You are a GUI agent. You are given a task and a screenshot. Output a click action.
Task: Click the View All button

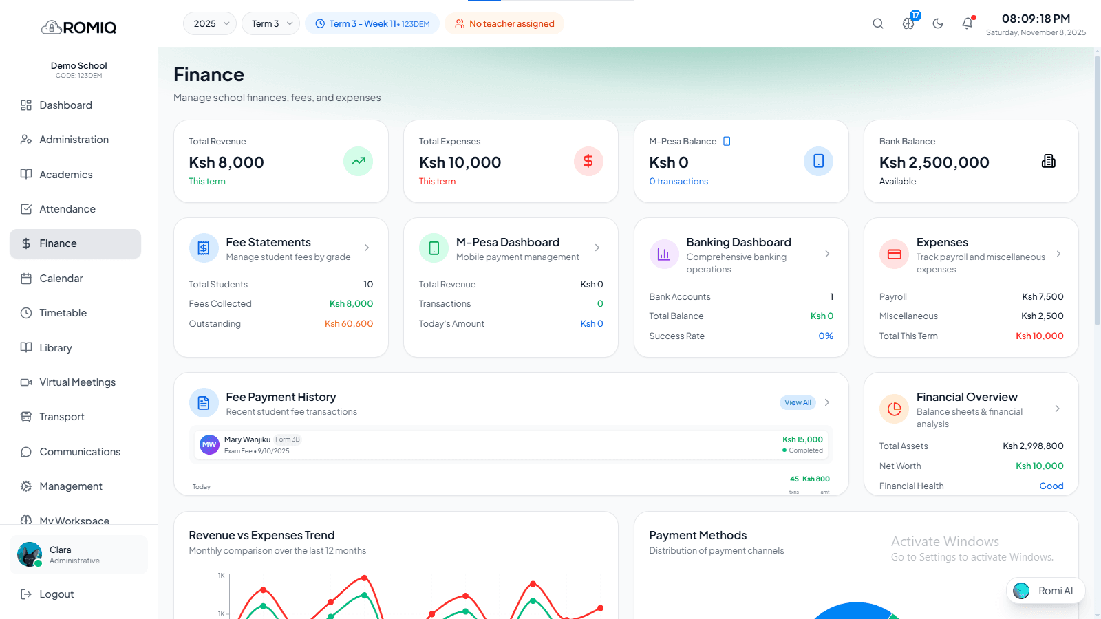click(798, 402)
